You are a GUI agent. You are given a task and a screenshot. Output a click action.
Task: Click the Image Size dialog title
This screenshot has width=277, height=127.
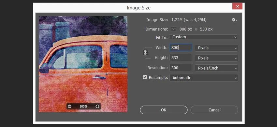coord(139,8)
